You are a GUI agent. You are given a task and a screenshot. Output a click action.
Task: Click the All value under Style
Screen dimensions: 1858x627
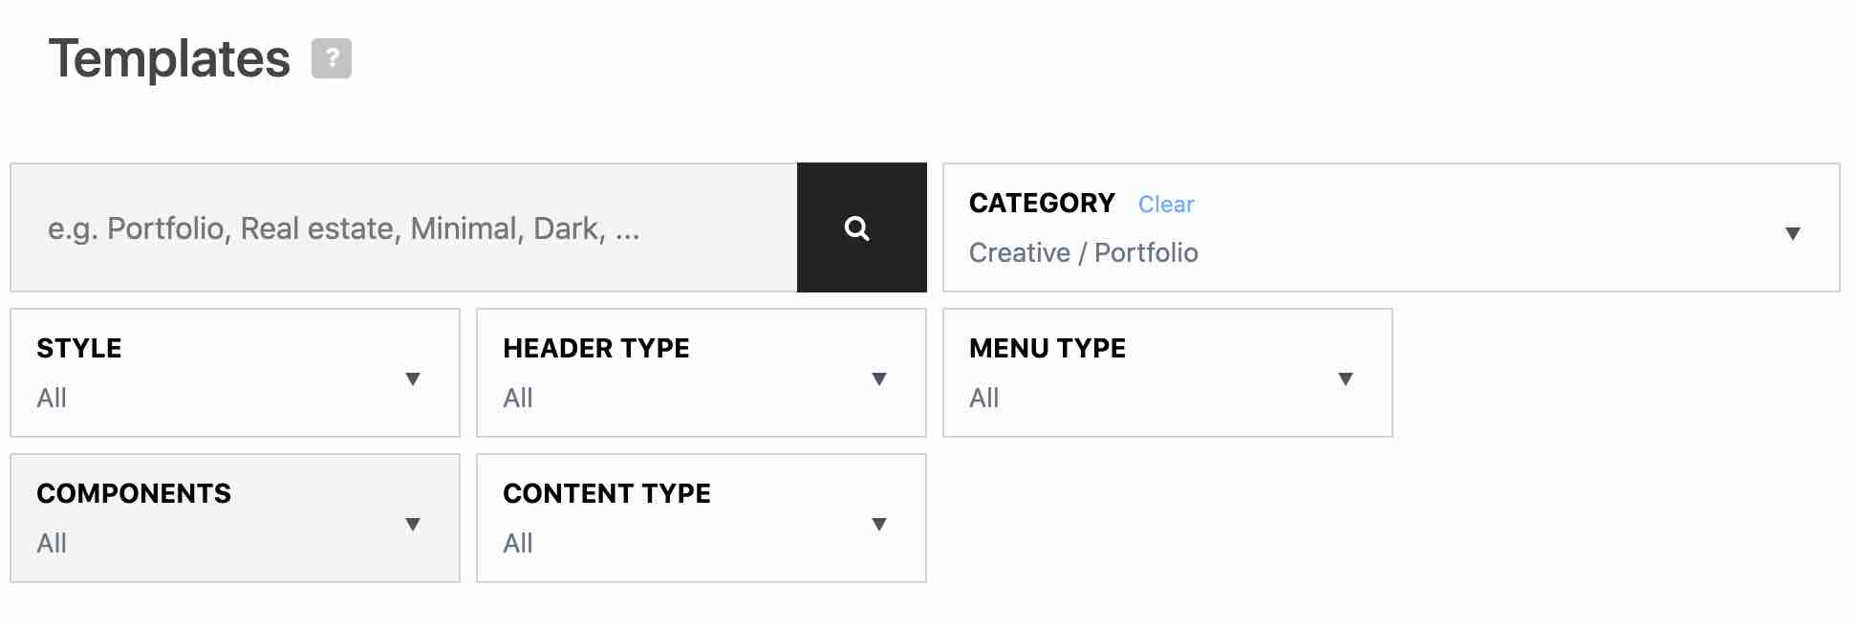point(52,399)
